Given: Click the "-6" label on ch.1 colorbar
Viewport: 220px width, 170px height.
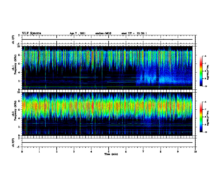Looking at the screenshot, I should (x=205, y=56).
